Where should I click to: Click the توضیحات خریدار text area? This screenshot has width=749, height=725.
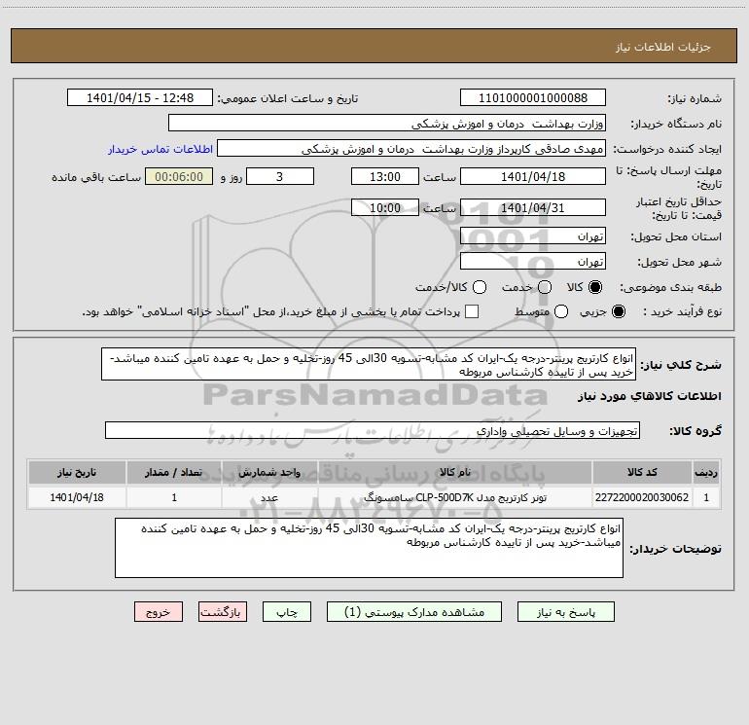pyautogui.click(x=369, y=548)
